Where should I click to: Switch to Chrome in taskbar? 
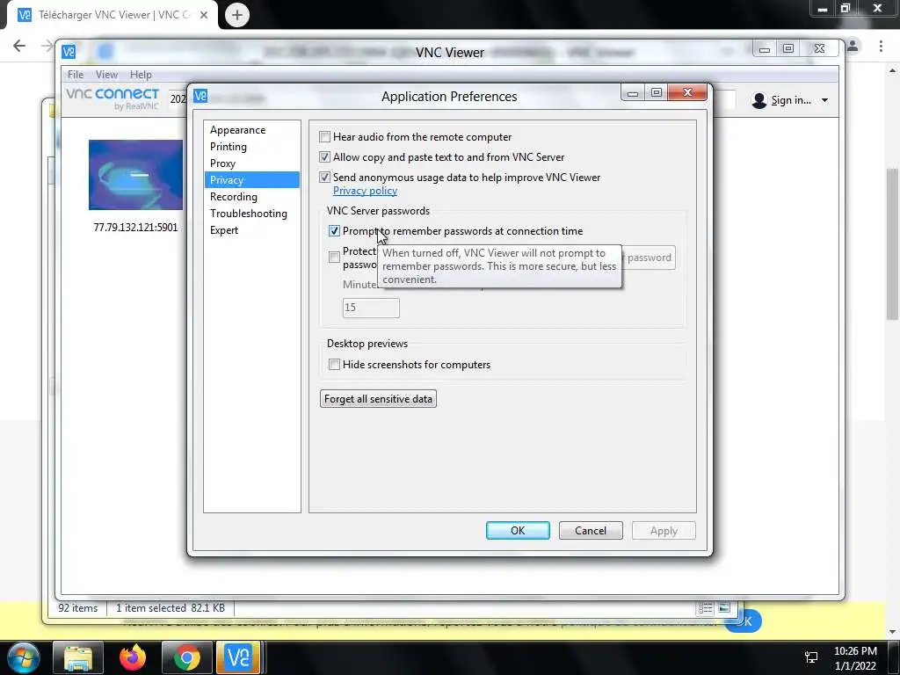[186, 657]
